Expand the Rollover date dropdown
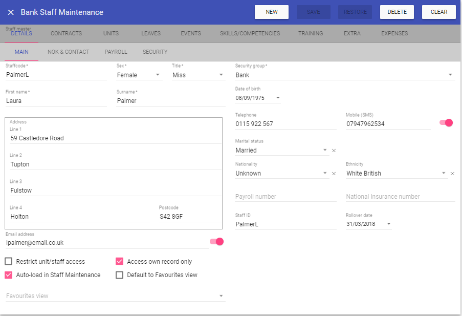 click(388, 224)
